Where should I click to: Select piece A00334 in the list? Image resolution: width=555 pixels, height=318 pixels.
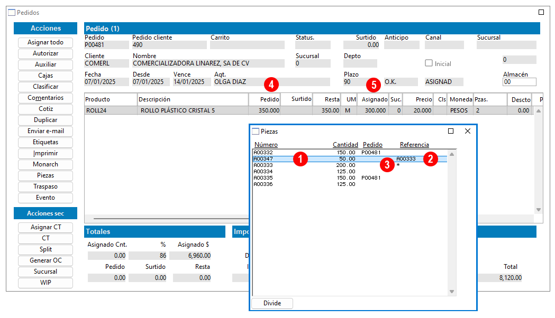tap(350, 172)
